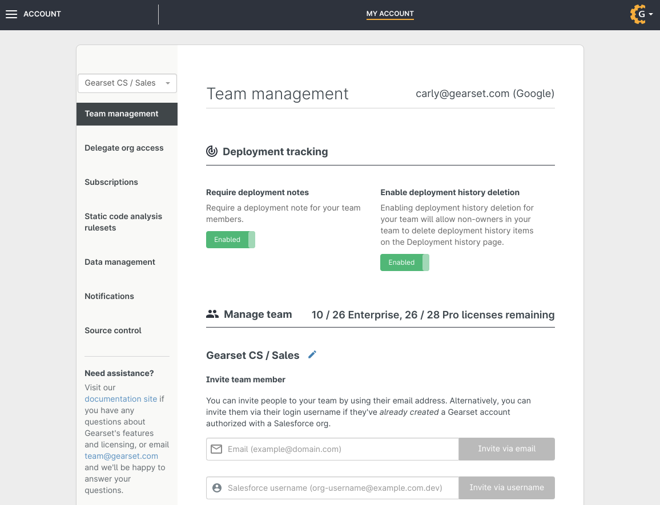Click the Deployment tracking radar icon
Viewport: 660px width, 505px height.
212,152
